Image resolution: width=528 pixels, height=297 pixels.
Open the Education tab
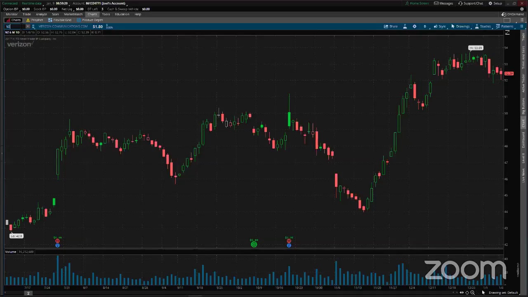click(122, 14)
